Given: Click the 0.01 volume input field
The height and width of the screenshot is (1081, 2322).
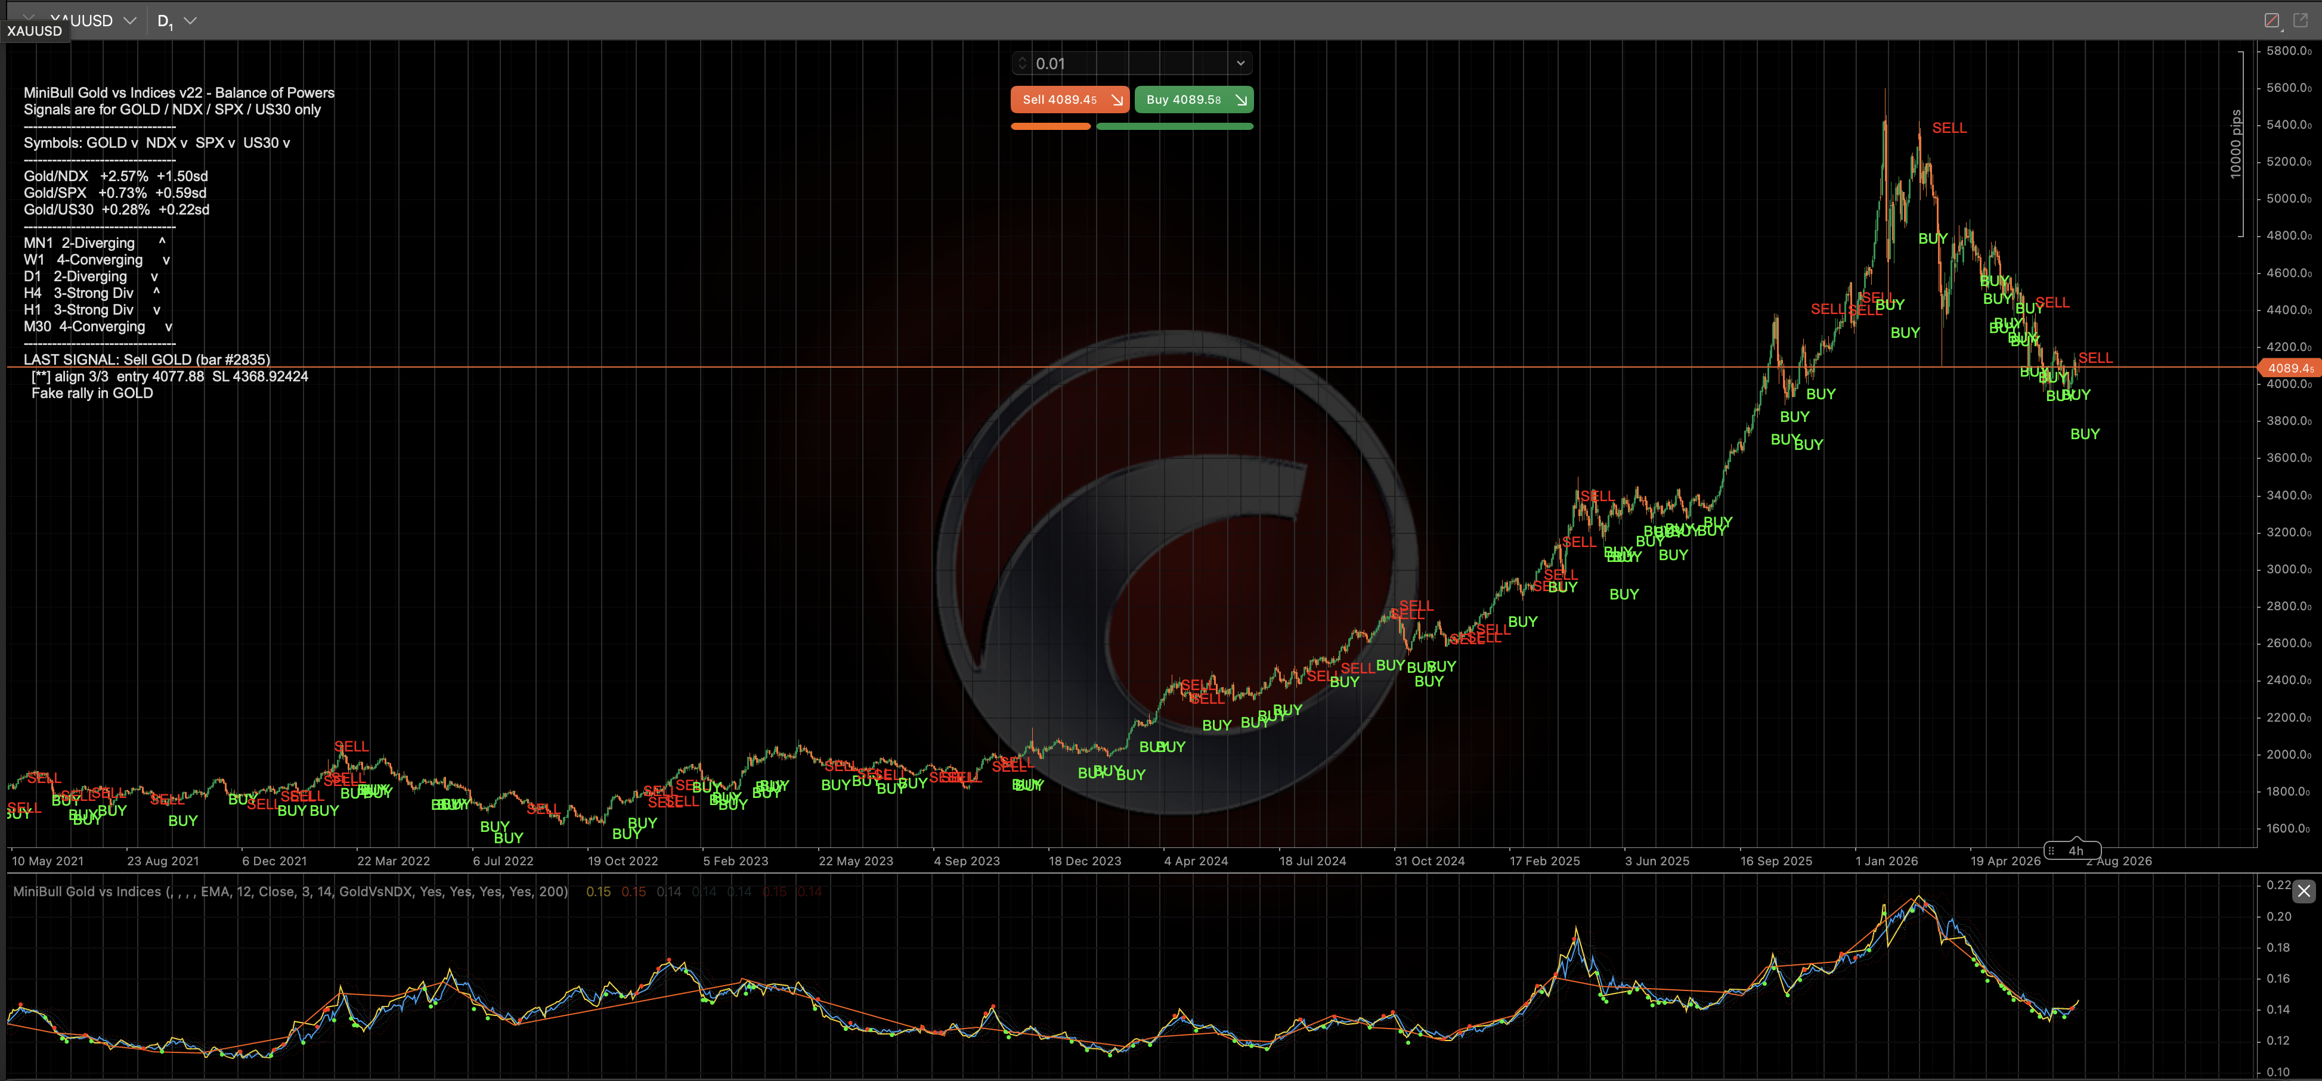Looking at the screenshot, I should click(x=1131, y=63).
